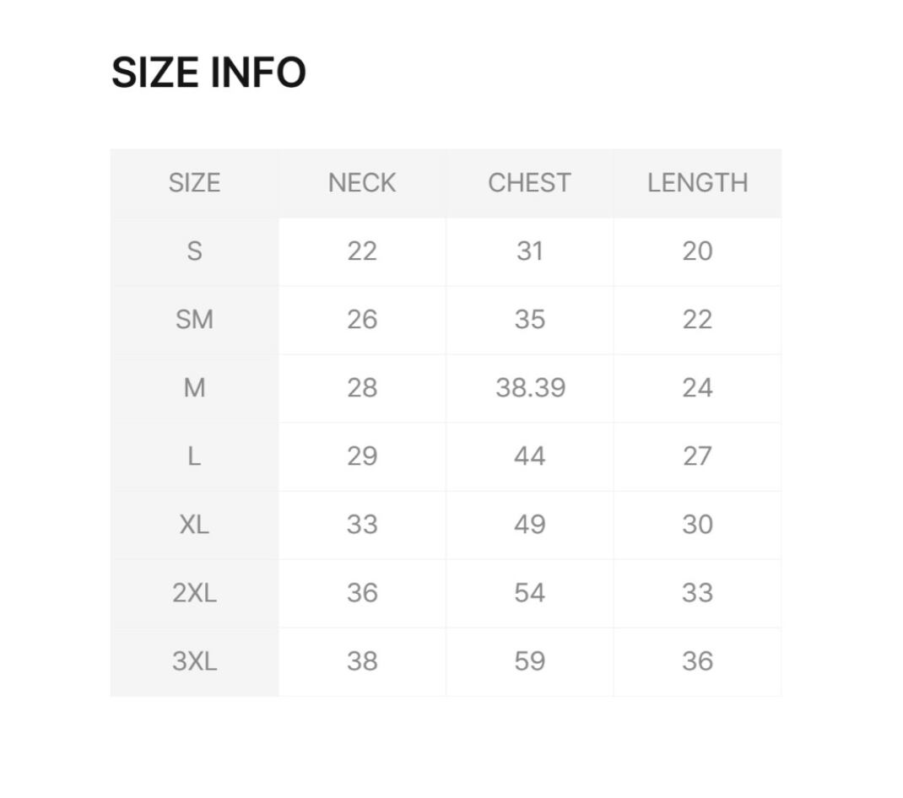Select chest value 31 in the S row
The height and width of the screenshot is (798, 903).
pyautogui.click(x=530, y=251)
